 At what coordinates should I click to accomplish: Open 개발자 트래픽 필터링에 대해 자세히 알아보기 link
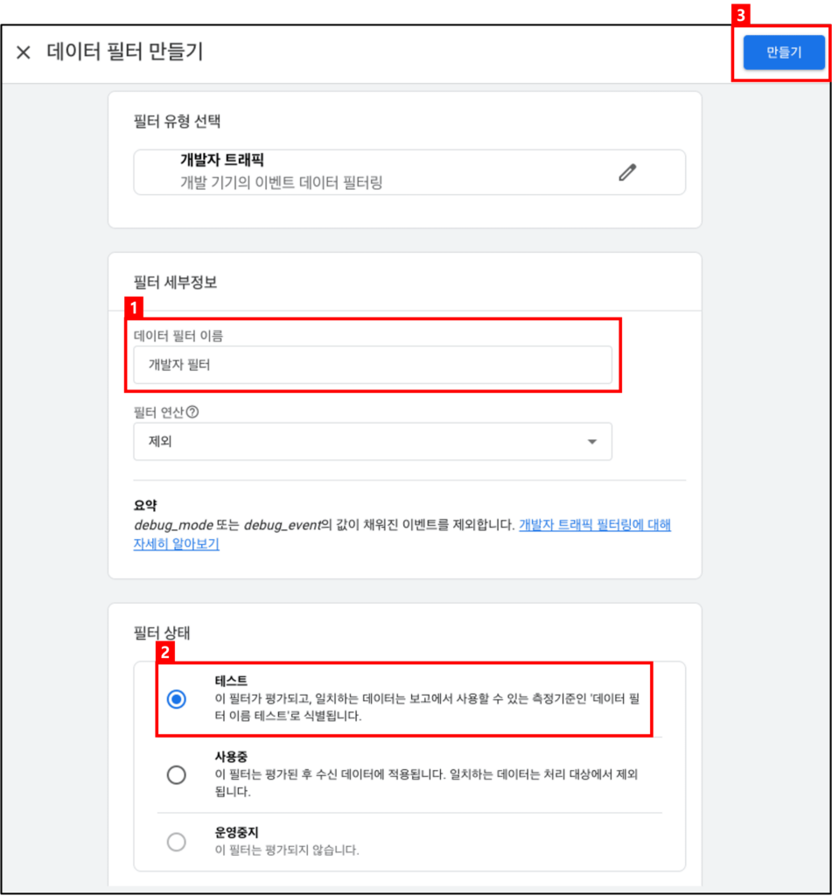[x=402, y=534]
